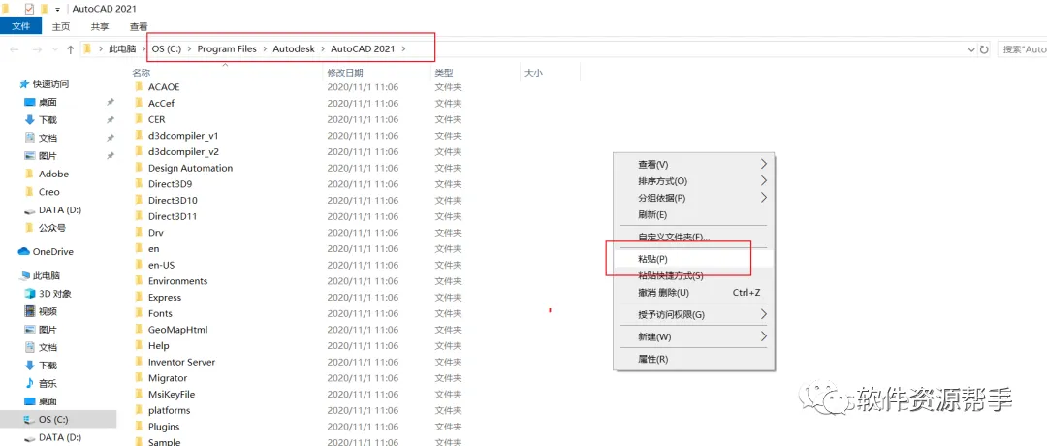Switch to the 共享 ribbon tab
Screen dimensions: 1047x446
pyautogui.click(x=100, y=27)
